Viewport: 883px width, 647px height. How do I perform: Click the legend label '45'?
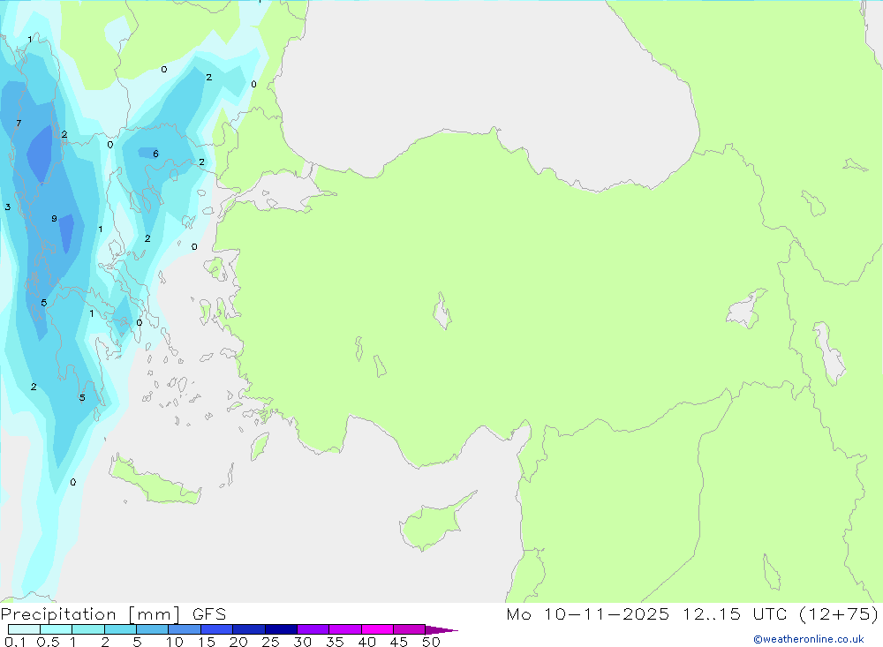pos(399,642)
